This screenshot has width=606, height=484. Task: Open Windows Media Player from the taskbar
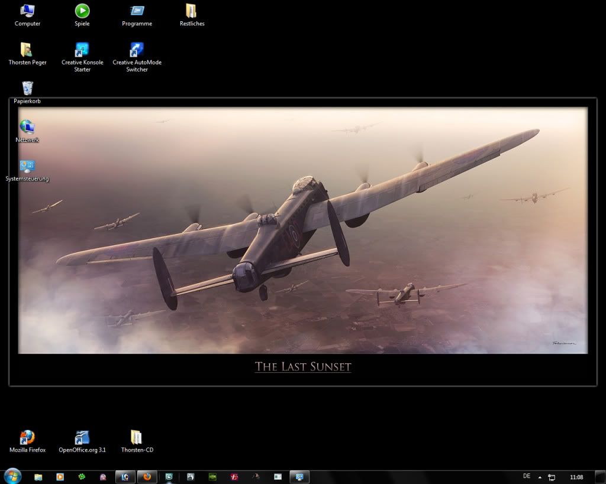click(x=60, y=477)
